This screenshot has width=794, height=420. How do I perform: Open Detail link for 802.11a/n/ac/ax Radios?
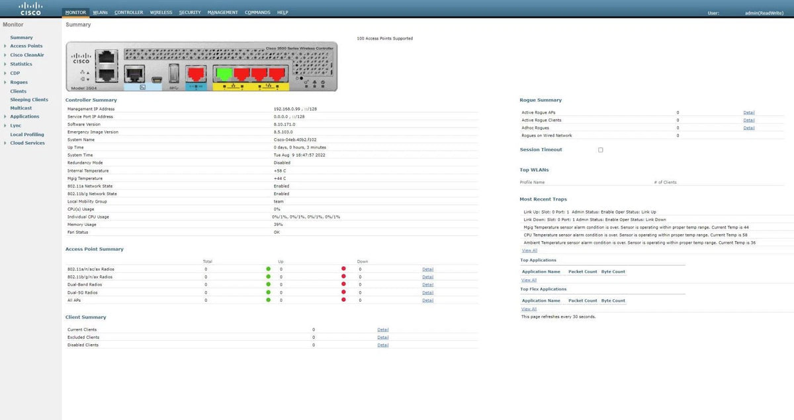tap(428, 269)
